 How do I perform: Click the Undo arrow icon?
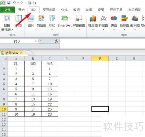coord(14,3)
